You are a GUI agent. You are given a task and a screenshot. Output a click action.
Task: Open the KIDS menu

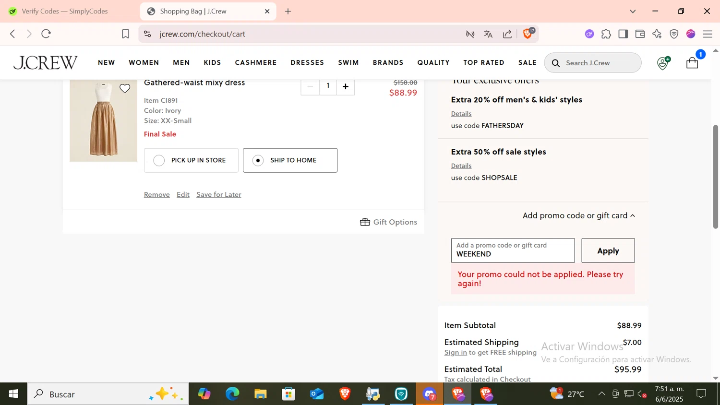click(x=212, y=63)
